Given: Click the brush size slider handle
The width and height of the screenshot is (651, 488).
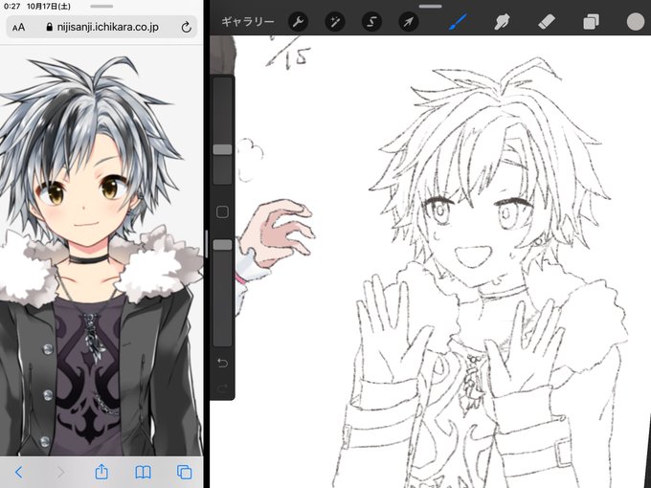Looking at the screenshot, I should [222, 150].
